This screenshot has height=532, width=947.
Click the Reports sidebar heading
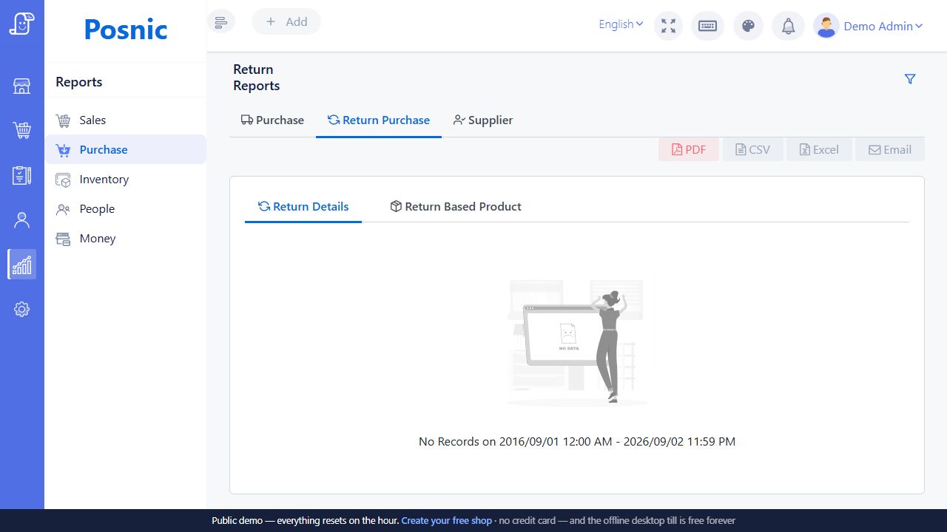coord(79,82)
